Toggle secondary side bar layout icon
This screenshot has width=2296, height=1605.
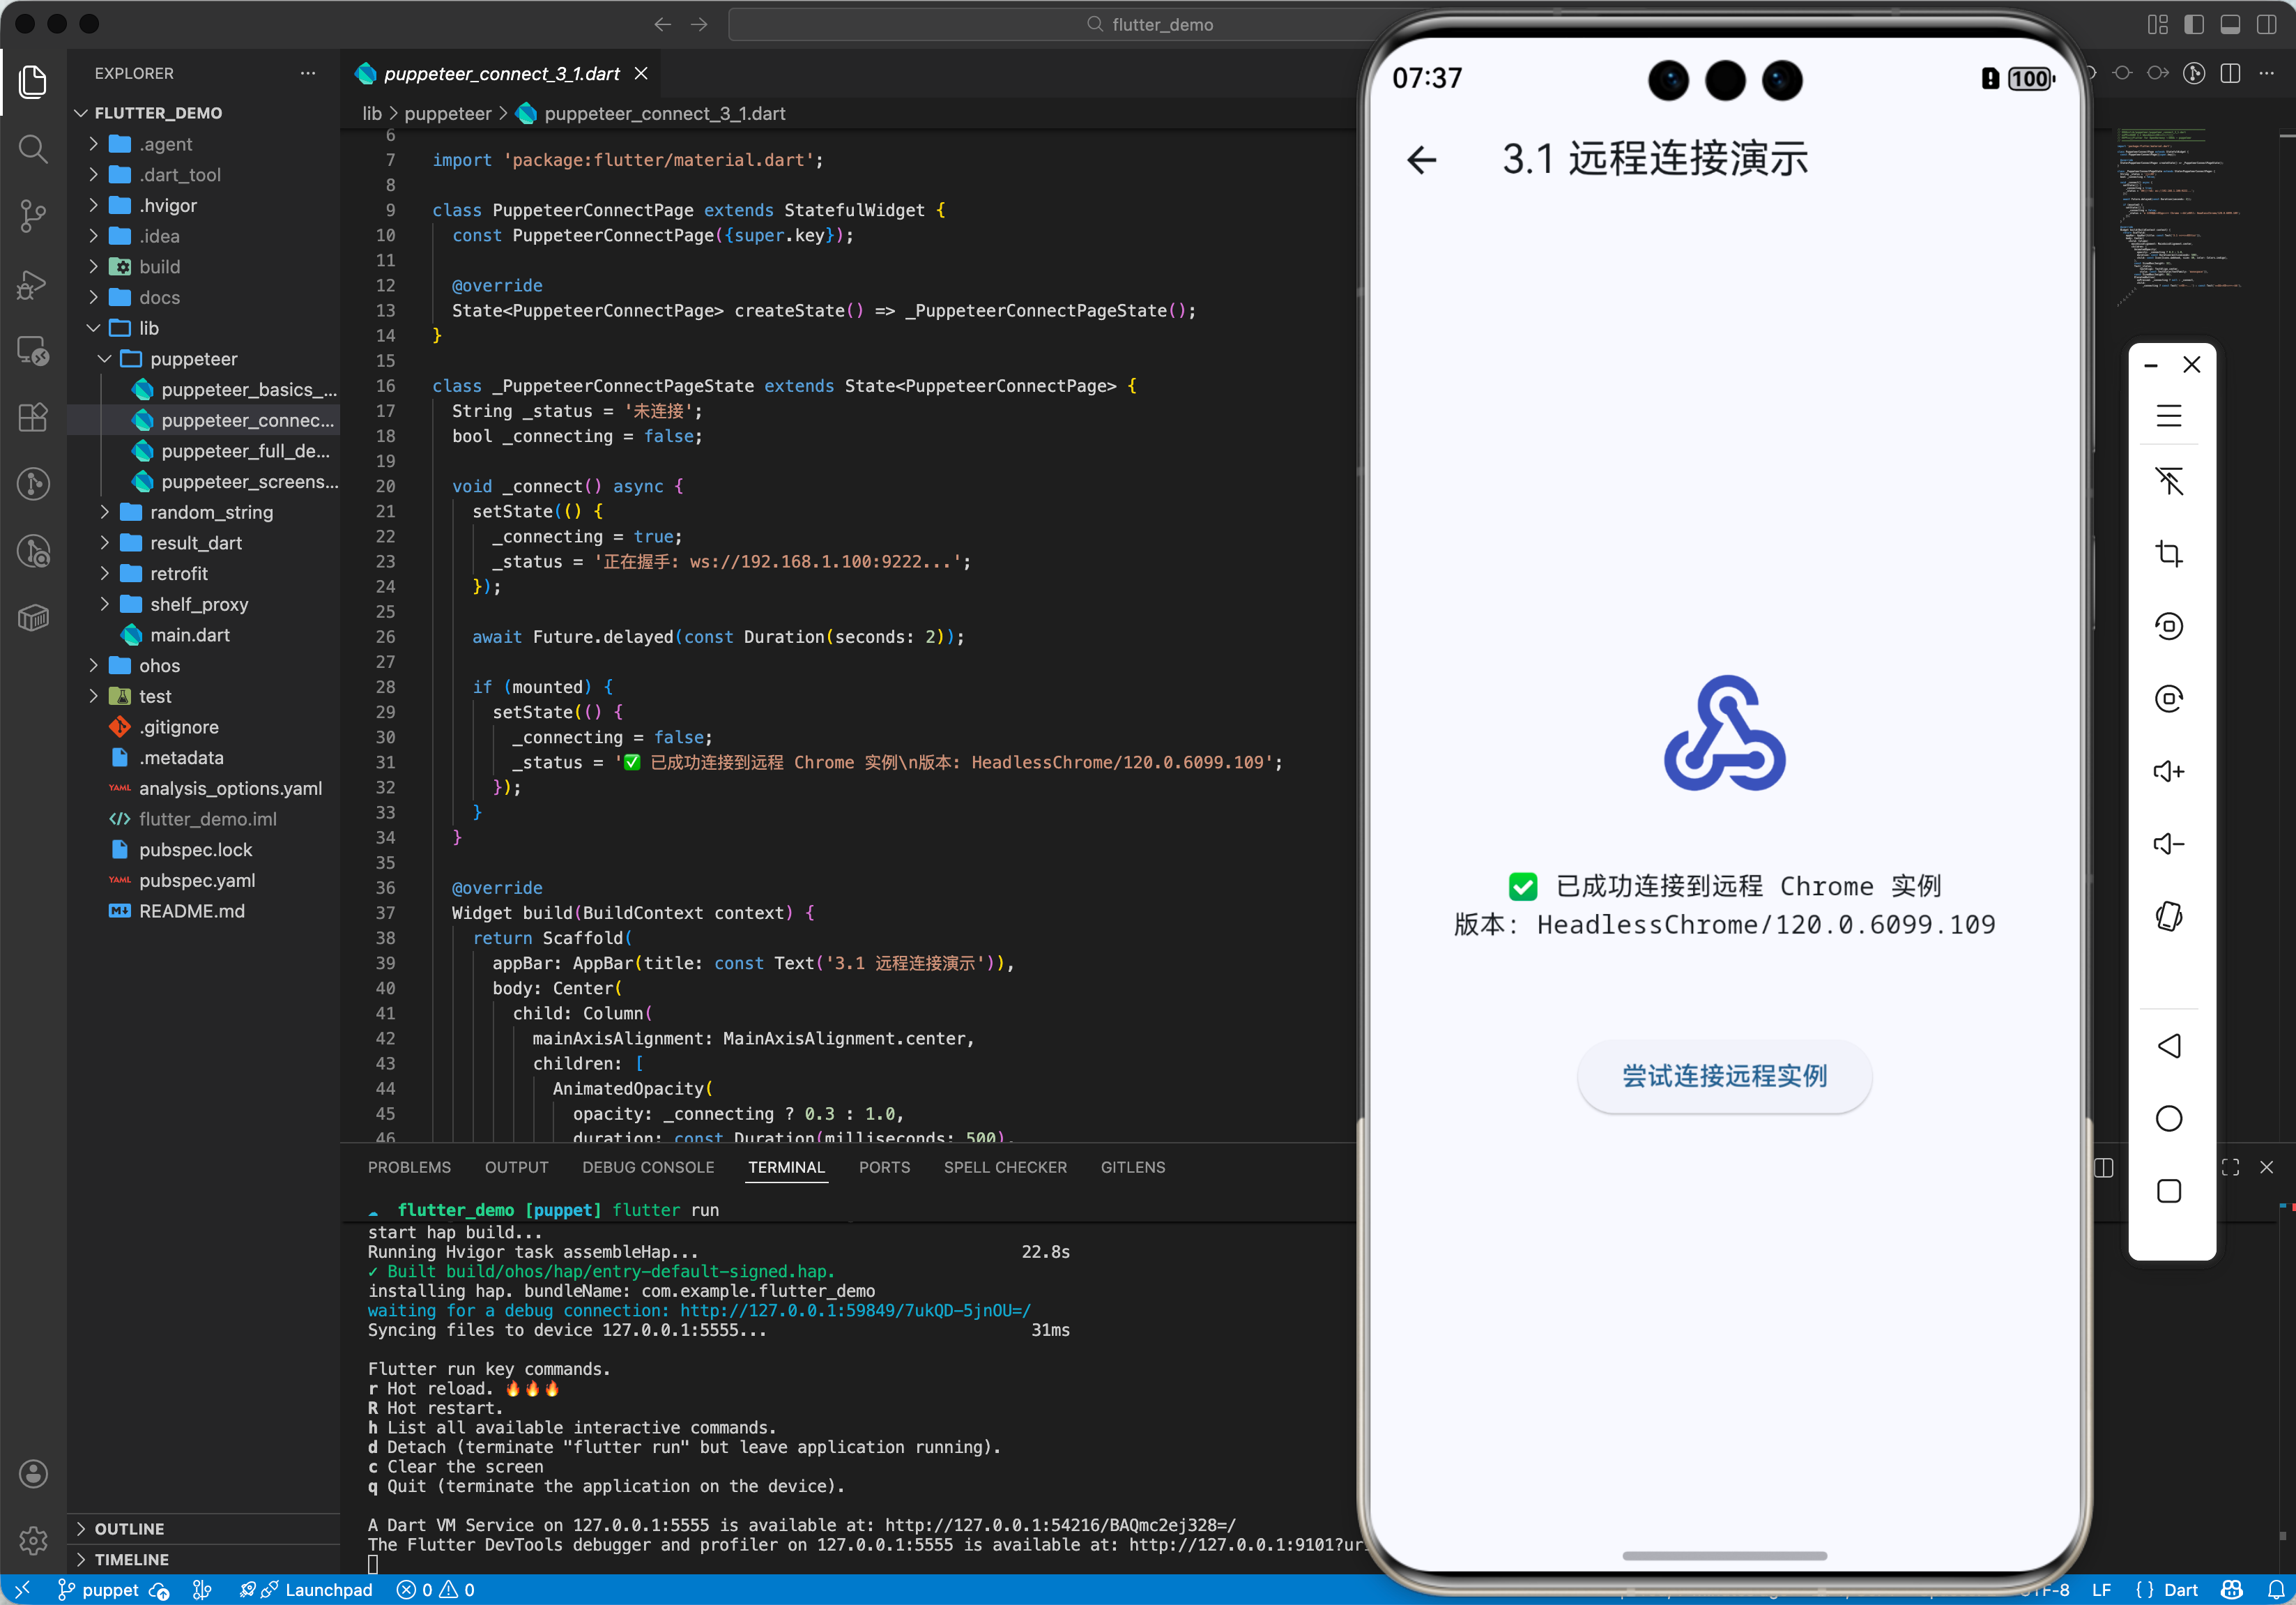pos(2266,24)
